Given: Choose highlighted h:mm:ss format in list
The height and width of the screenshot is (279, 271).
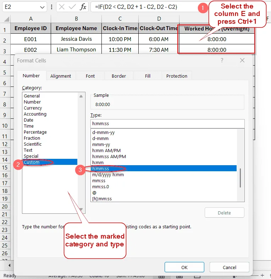Looking at the screenshot, I should click(x=164, y=168).
